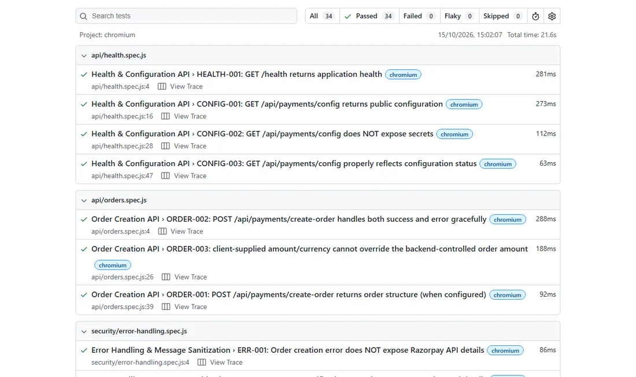Screen dimensions: 636x377
Task: Open the speedboard stopwatch icon
Action: tap(535, 16)
